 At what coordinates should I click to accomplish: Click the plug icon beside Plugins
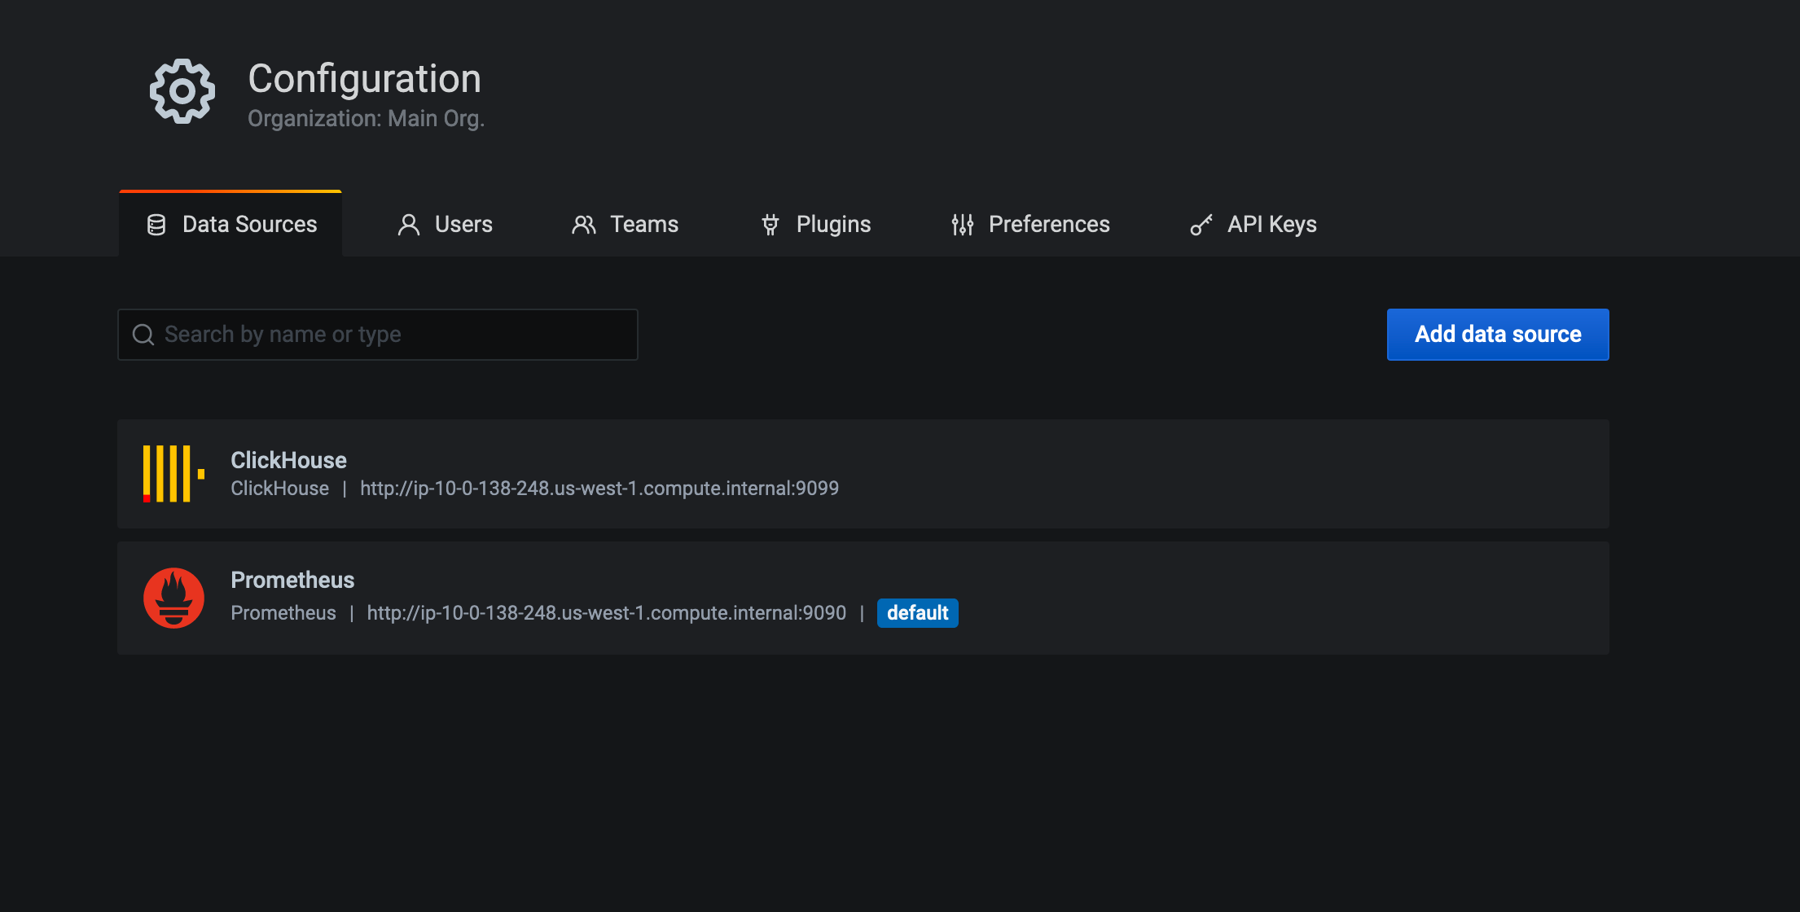tap(770, 225)
